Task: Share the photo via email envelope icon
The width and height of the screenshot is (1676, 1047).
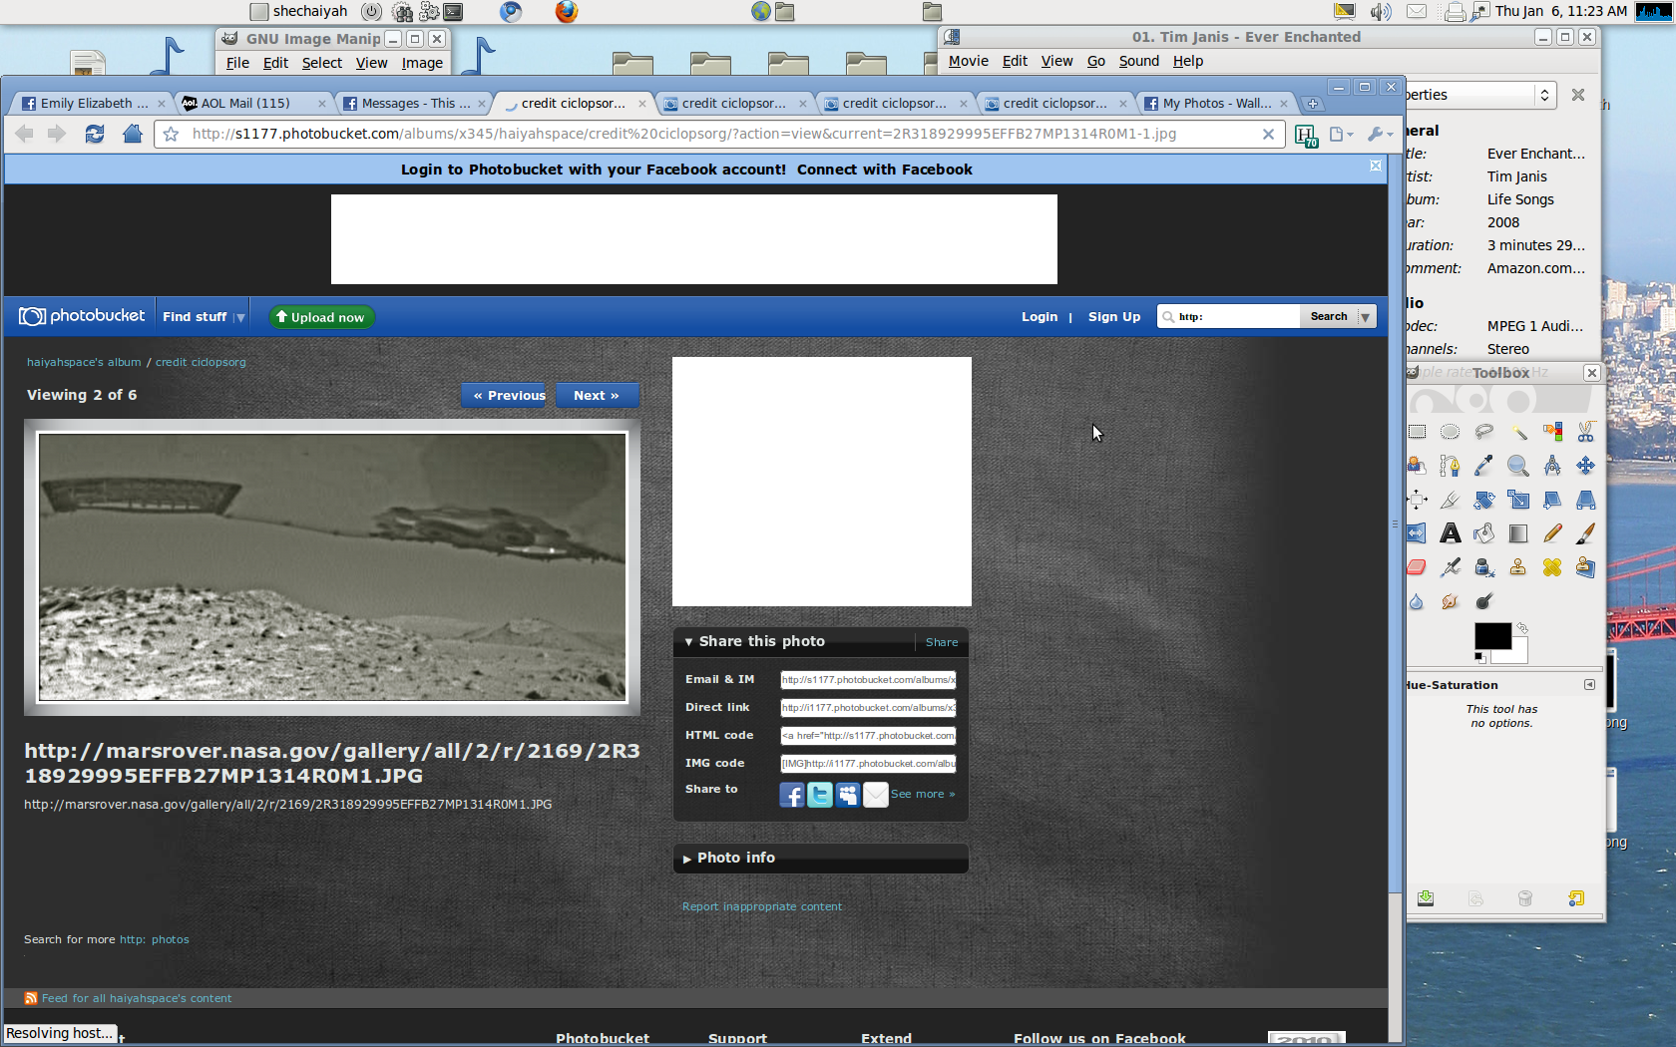Action: [x=876, y=795]
